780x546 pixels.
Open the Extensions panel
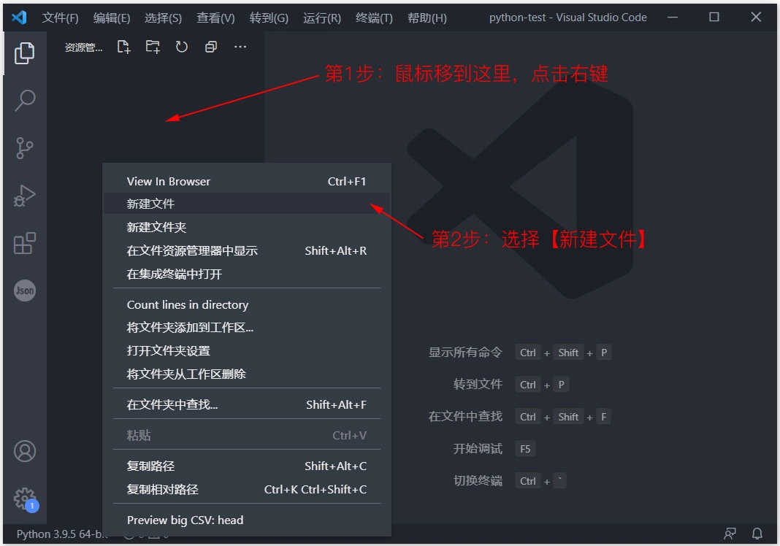click(x=25, y=243)
